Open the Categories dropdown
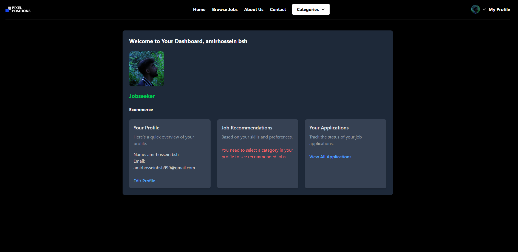 [x=311, y=9]
